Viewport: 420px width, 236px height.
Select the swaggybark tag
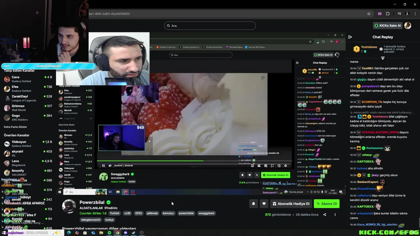click(x=206, y=213)
